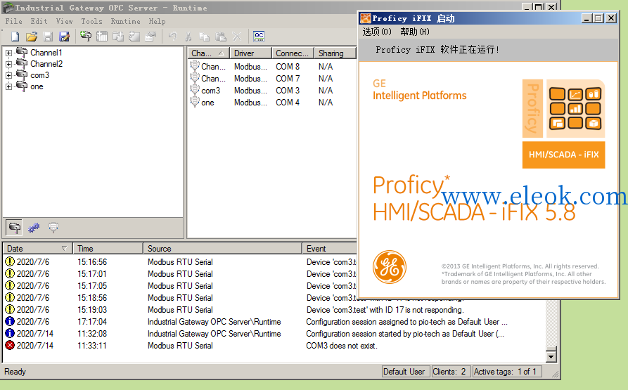The width and height of the screenshot is (628, 390).
Task: Expand the 'one' tree node
Action: [x=8, y=86]
